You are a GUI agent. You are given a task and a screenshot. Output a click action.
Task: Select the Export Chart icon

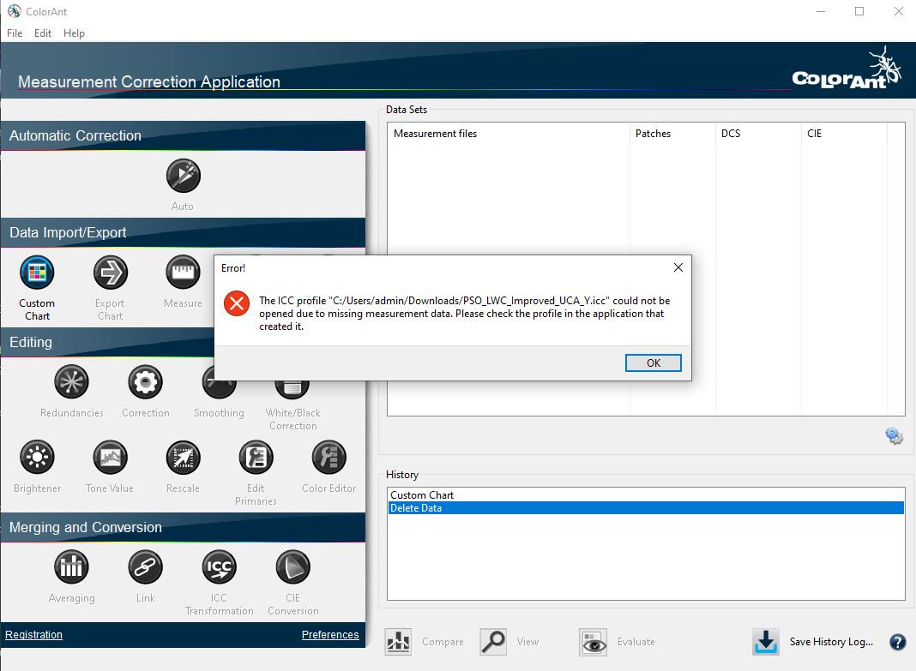(111, 273)
